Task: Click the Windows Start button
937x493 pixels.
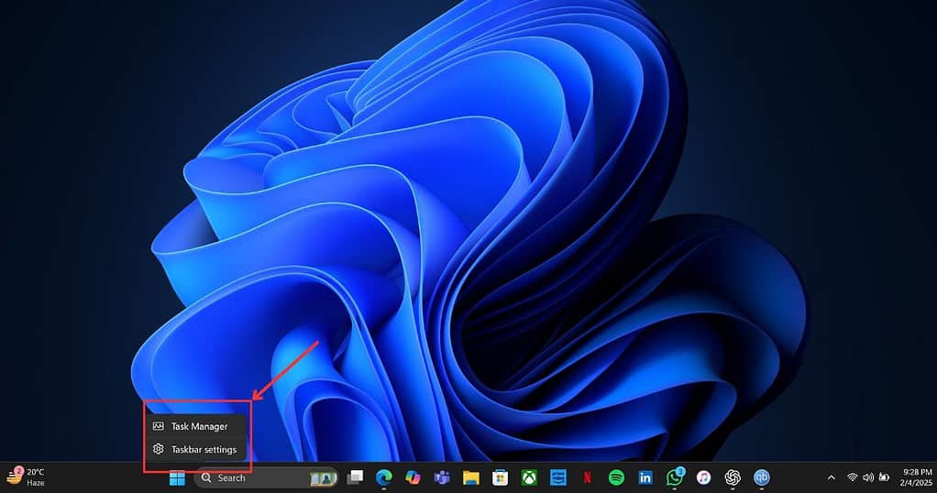Action: tap(177, 477)
